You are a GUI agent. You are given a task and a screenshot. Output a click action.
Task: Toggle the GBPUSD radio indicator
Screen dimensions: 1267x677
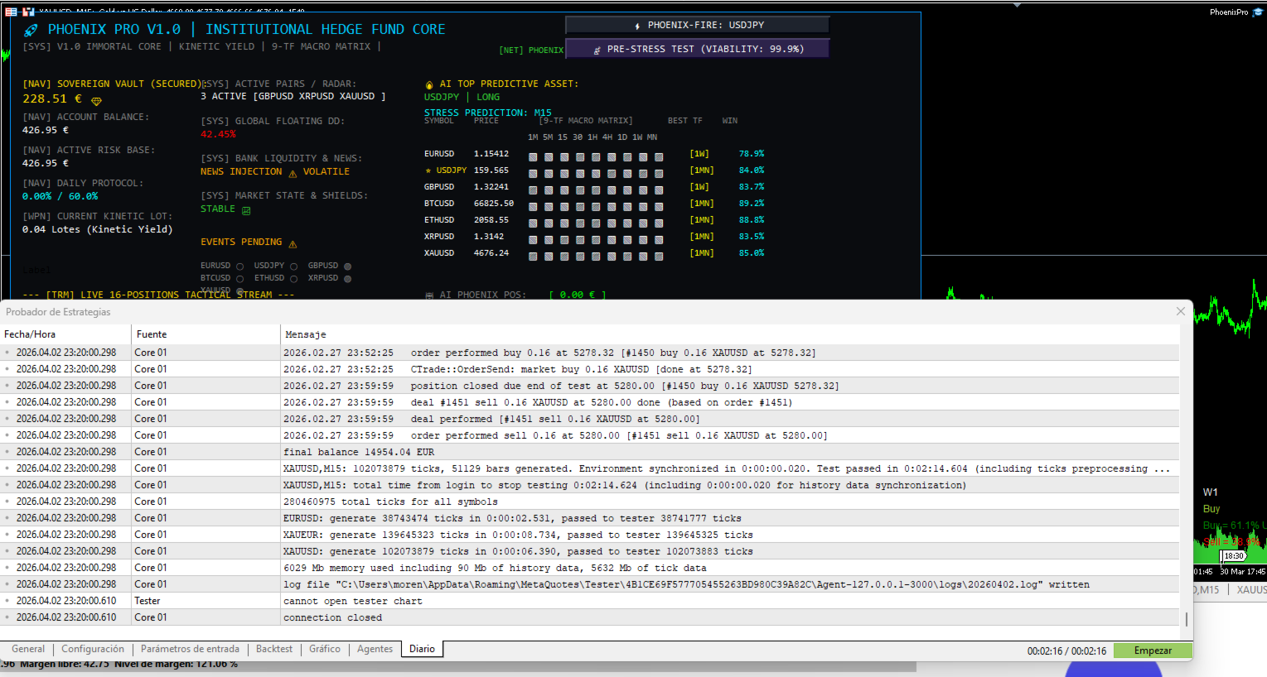(x=347, y=266)
